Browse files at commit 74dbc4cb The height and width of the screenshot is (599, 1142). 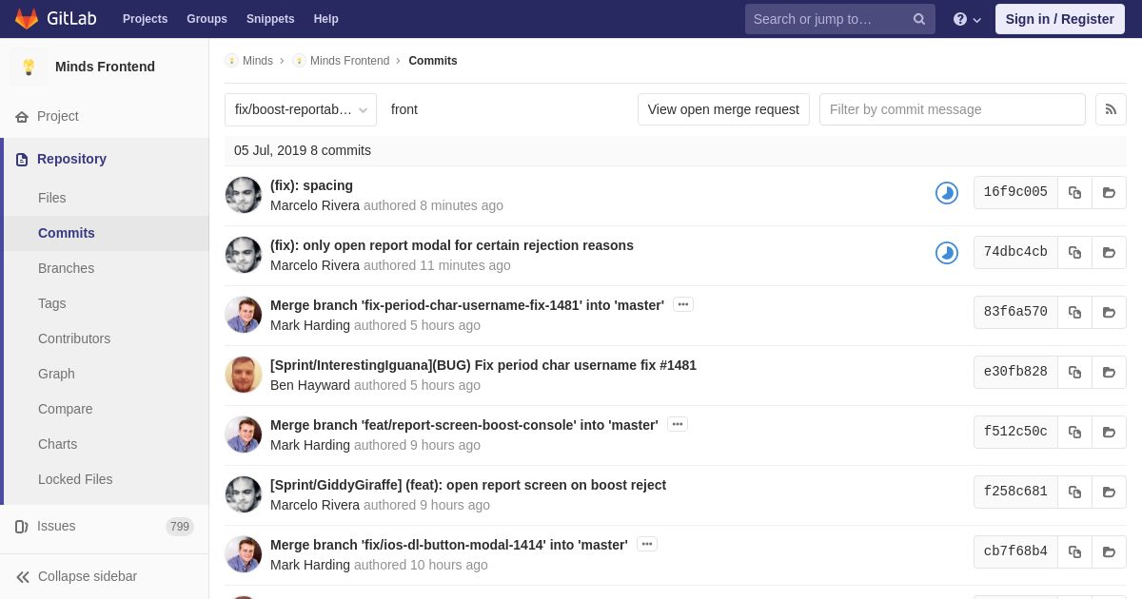tap(1109, 252)
